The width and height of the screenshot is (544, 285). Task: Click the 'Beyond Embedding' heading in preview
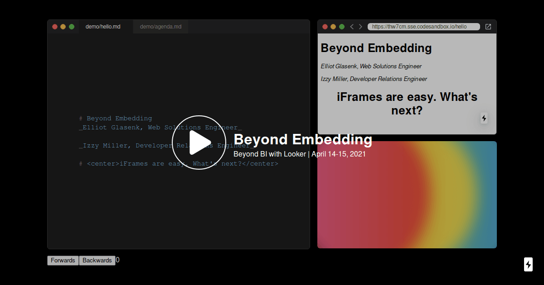click(376, 48)
